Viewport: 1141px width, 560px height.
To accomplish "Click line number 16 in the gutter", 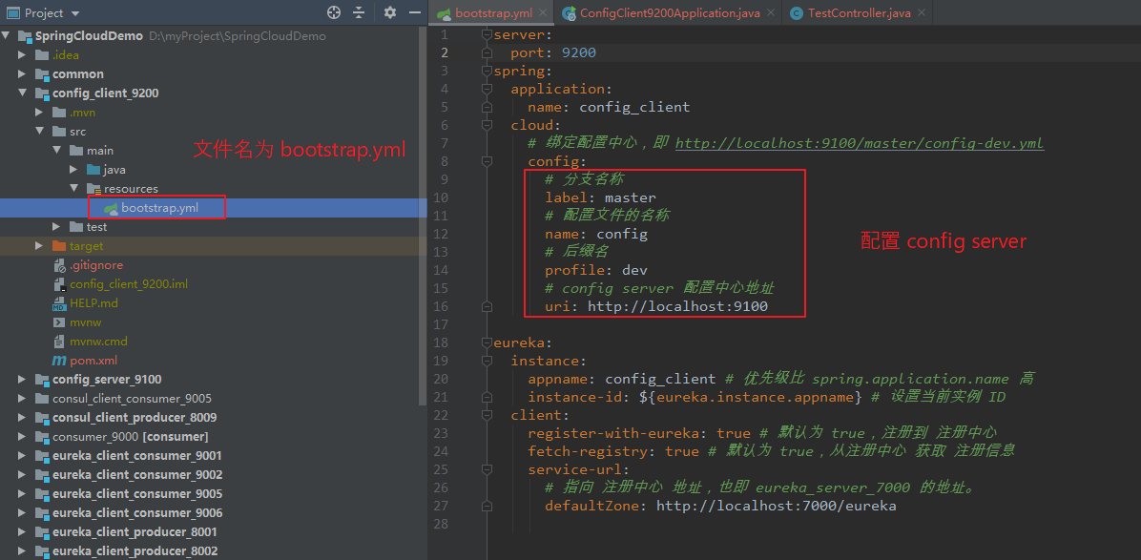I will (x=441, y=306).
